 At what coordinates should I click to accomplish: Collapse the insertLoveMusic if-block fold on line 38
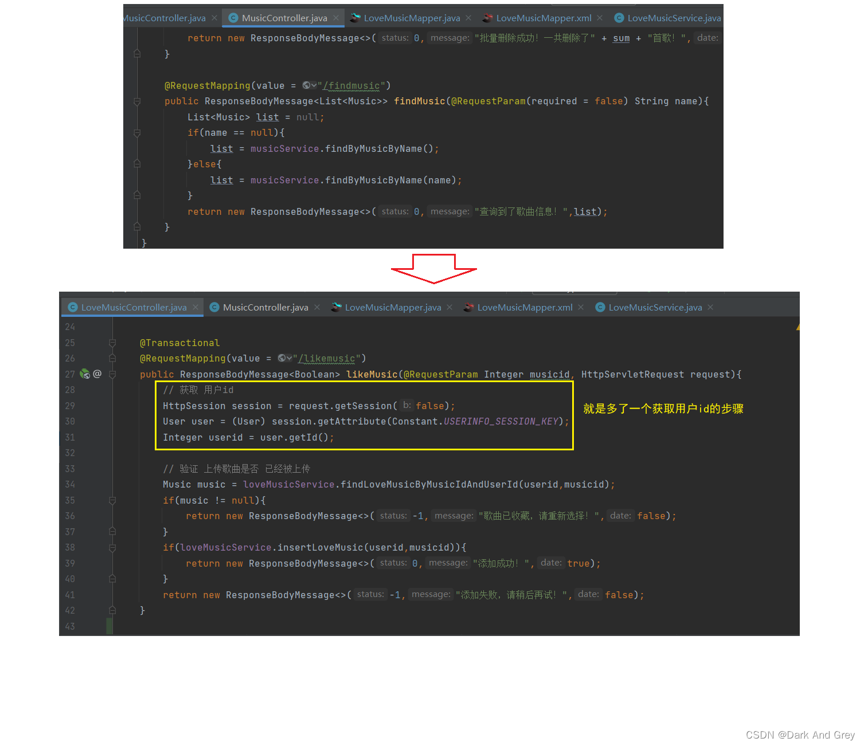(x=112, y=548)
